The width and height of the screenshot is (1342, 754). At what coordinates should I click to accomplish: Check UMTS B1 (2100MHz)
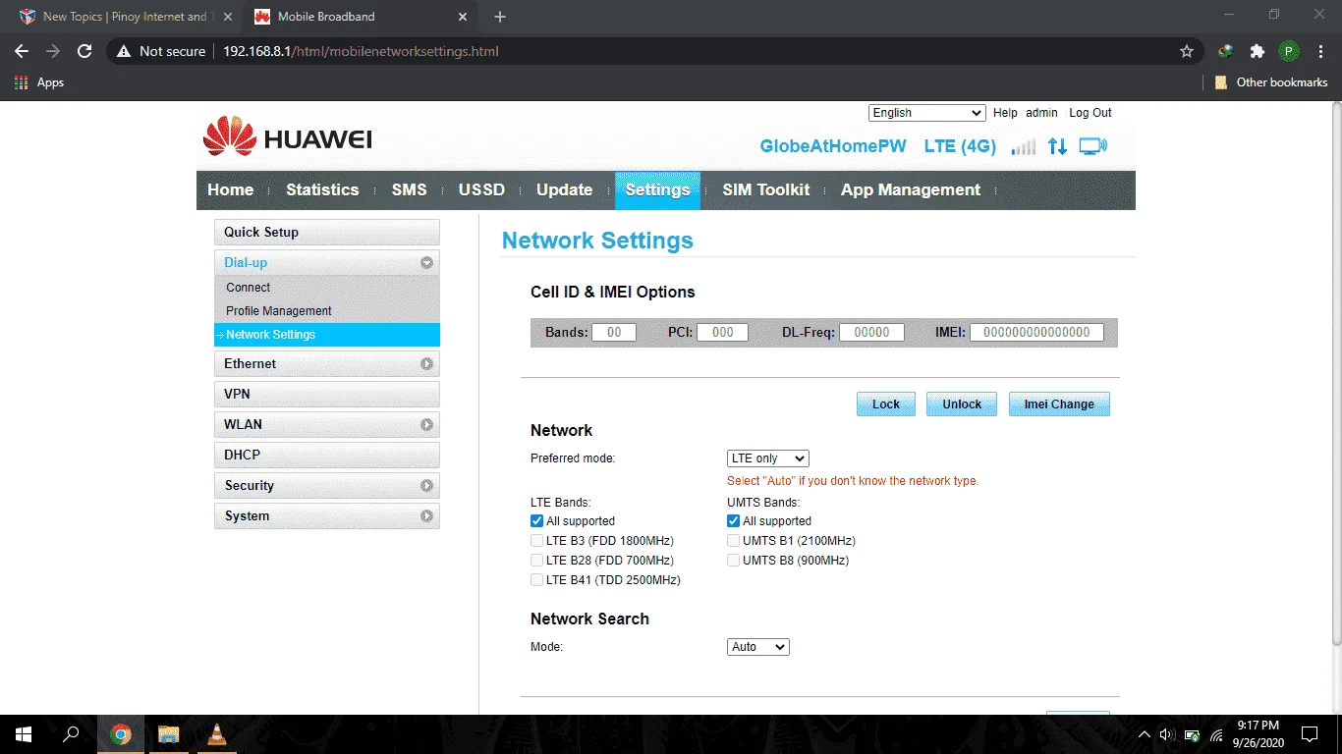[733, 541]
